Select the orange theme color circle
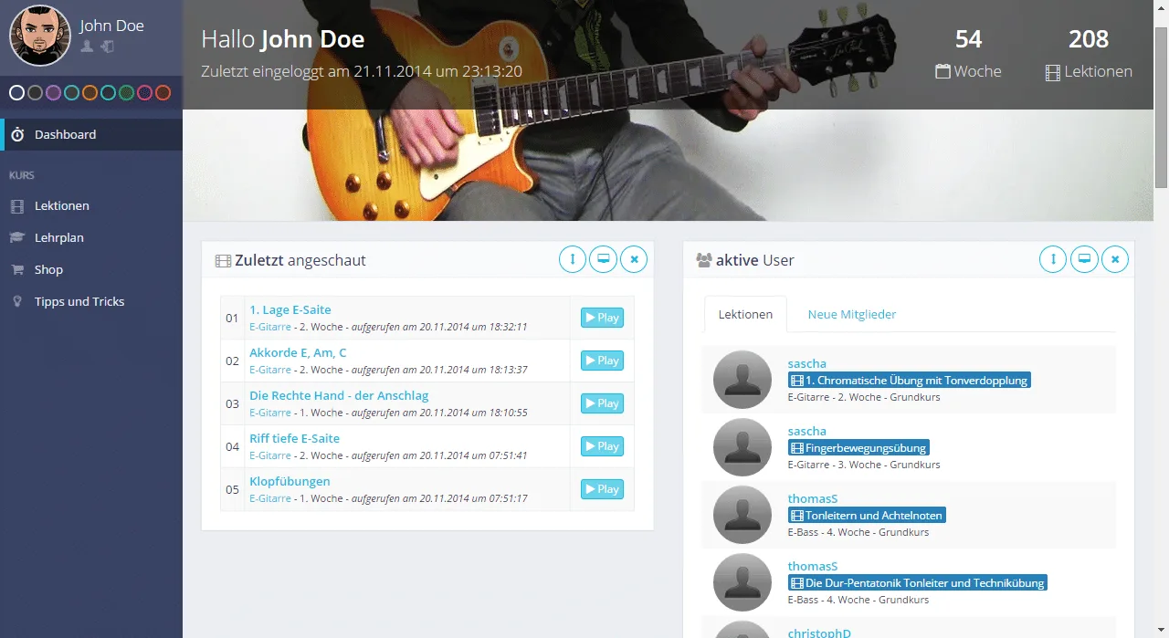This screenshot has height=638, width=1169. 90,92
